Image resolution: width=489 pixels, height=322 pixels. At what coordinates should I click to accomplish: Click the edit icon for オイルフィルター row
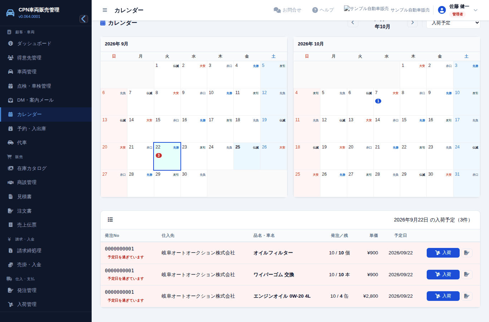tap(466, 253)
